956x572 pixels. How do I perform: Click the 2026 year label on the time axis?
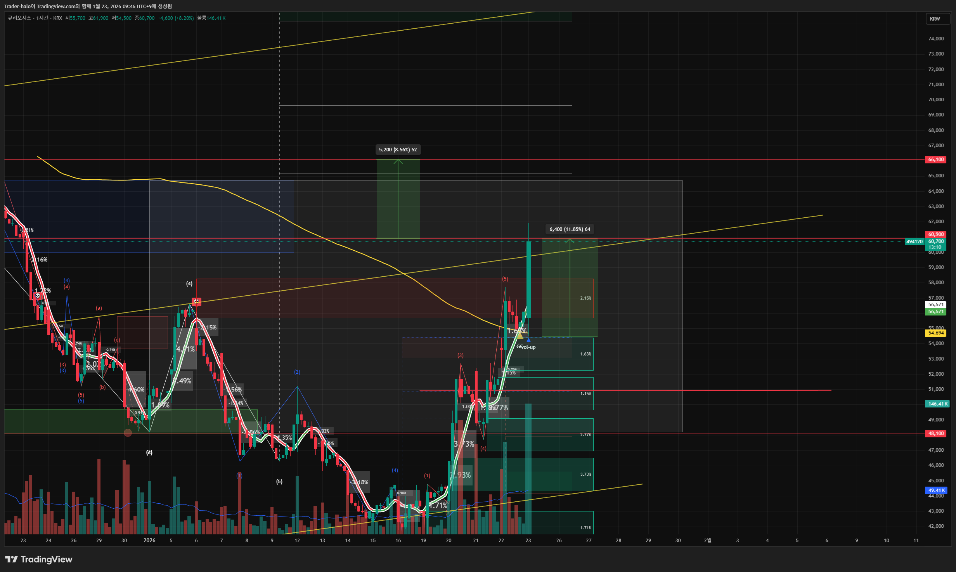click(149, 541)
